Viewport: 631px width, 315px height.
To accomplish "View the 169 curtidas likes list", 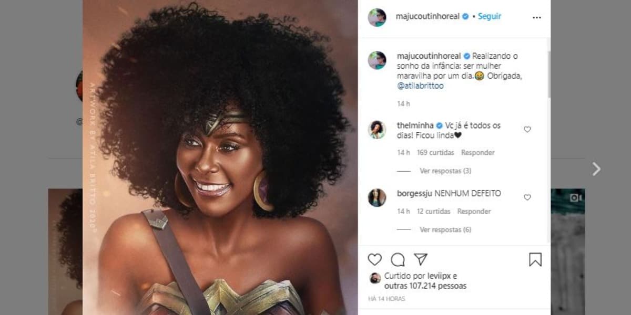I will tap(436, 153).
